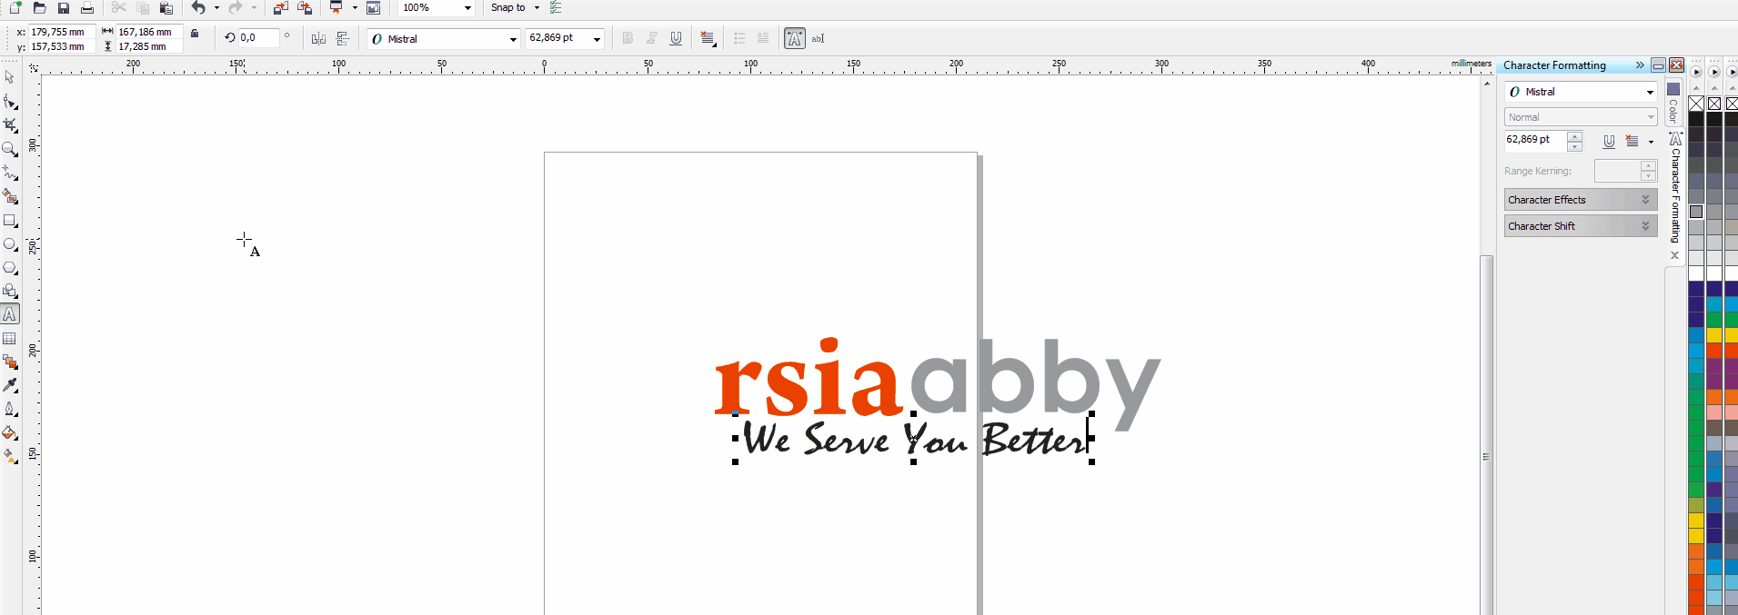This screenshot has width=1738, height=615.
Task: Toggle underline in property bar
Action: click(676, 38)
